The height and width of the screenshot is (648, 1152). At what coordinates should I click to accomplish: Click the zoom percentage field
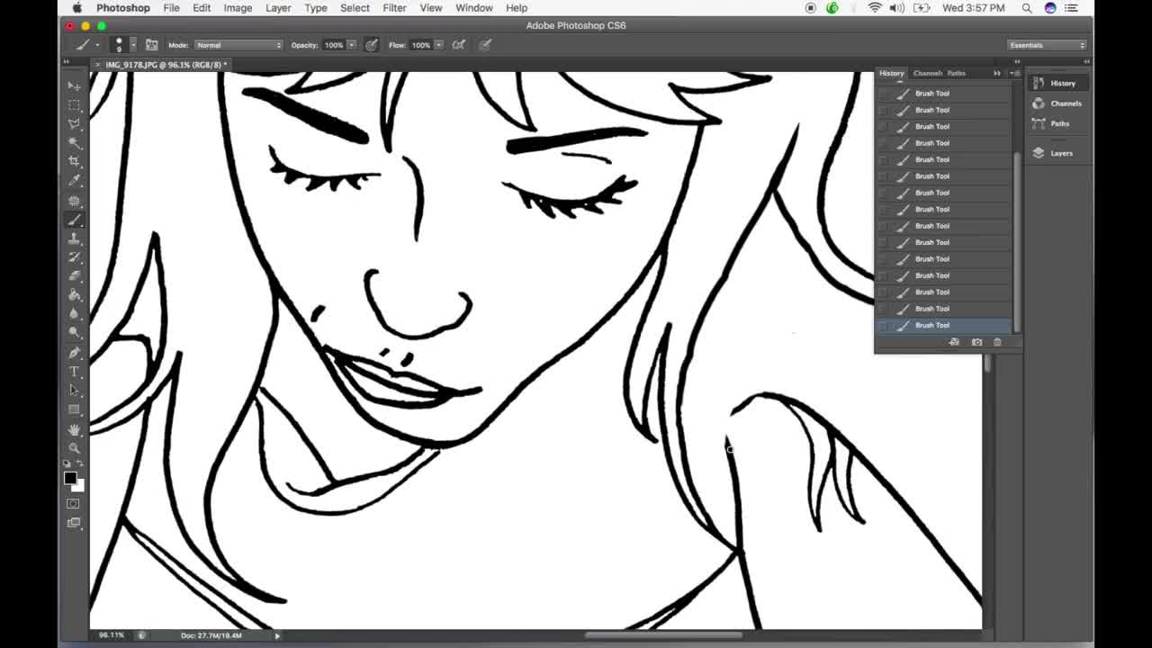pos(112,635)
